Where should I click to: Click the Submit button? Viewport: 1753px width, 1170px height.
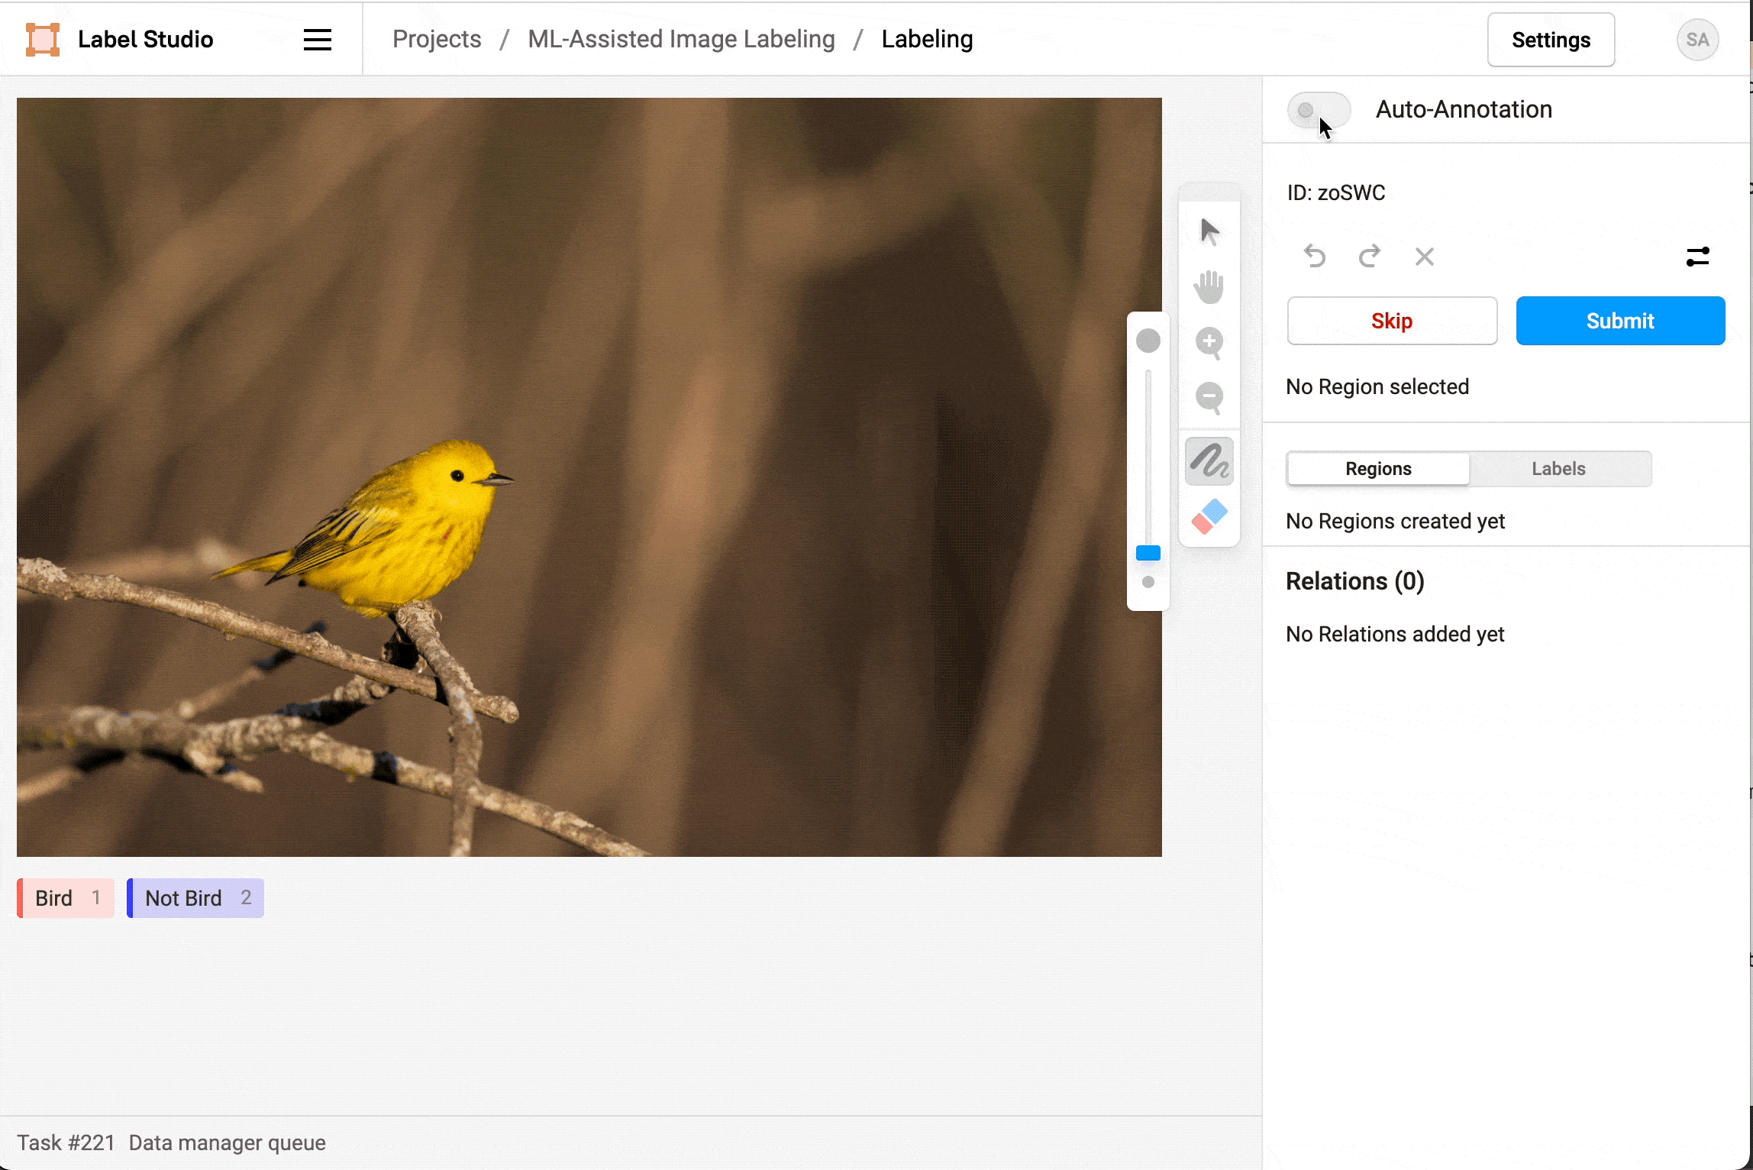point(1620,322)
